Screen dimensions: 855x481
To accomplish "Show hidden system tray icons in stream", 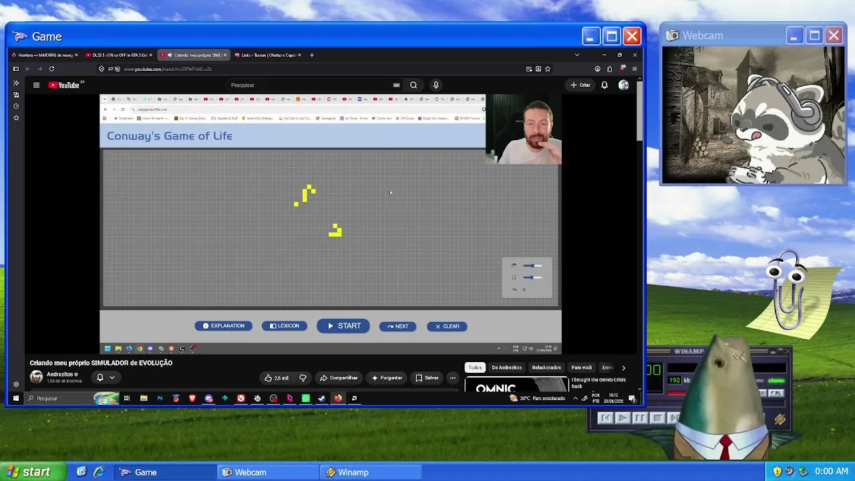I will [575, 398].
